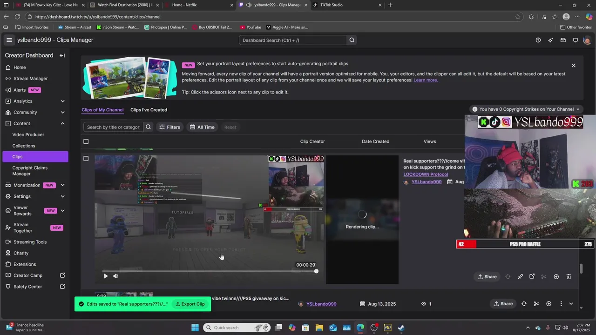Switch to the Home - Netflix browser tab
Viewport: 596px width, 335px height.
tap(198, 5)
